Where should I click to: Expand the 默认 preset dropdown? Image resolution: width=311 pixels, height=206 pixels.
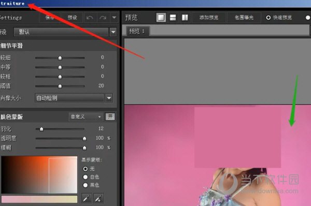[x=113, y=32]
